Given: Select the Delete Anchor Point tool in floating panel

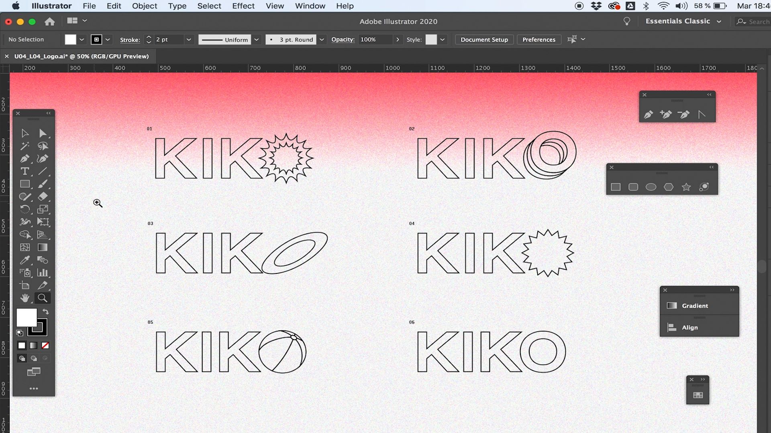Looking at the screenshot, I should [683, 115].
